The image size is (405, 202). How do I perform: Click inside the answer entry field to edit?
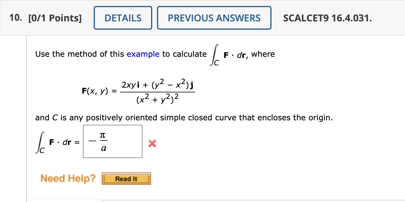pos(112,141)
